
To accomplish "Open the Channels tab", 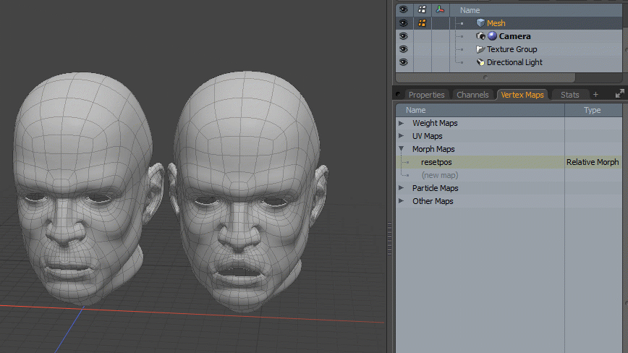I will pyautogui.click(x=472, y=95).
